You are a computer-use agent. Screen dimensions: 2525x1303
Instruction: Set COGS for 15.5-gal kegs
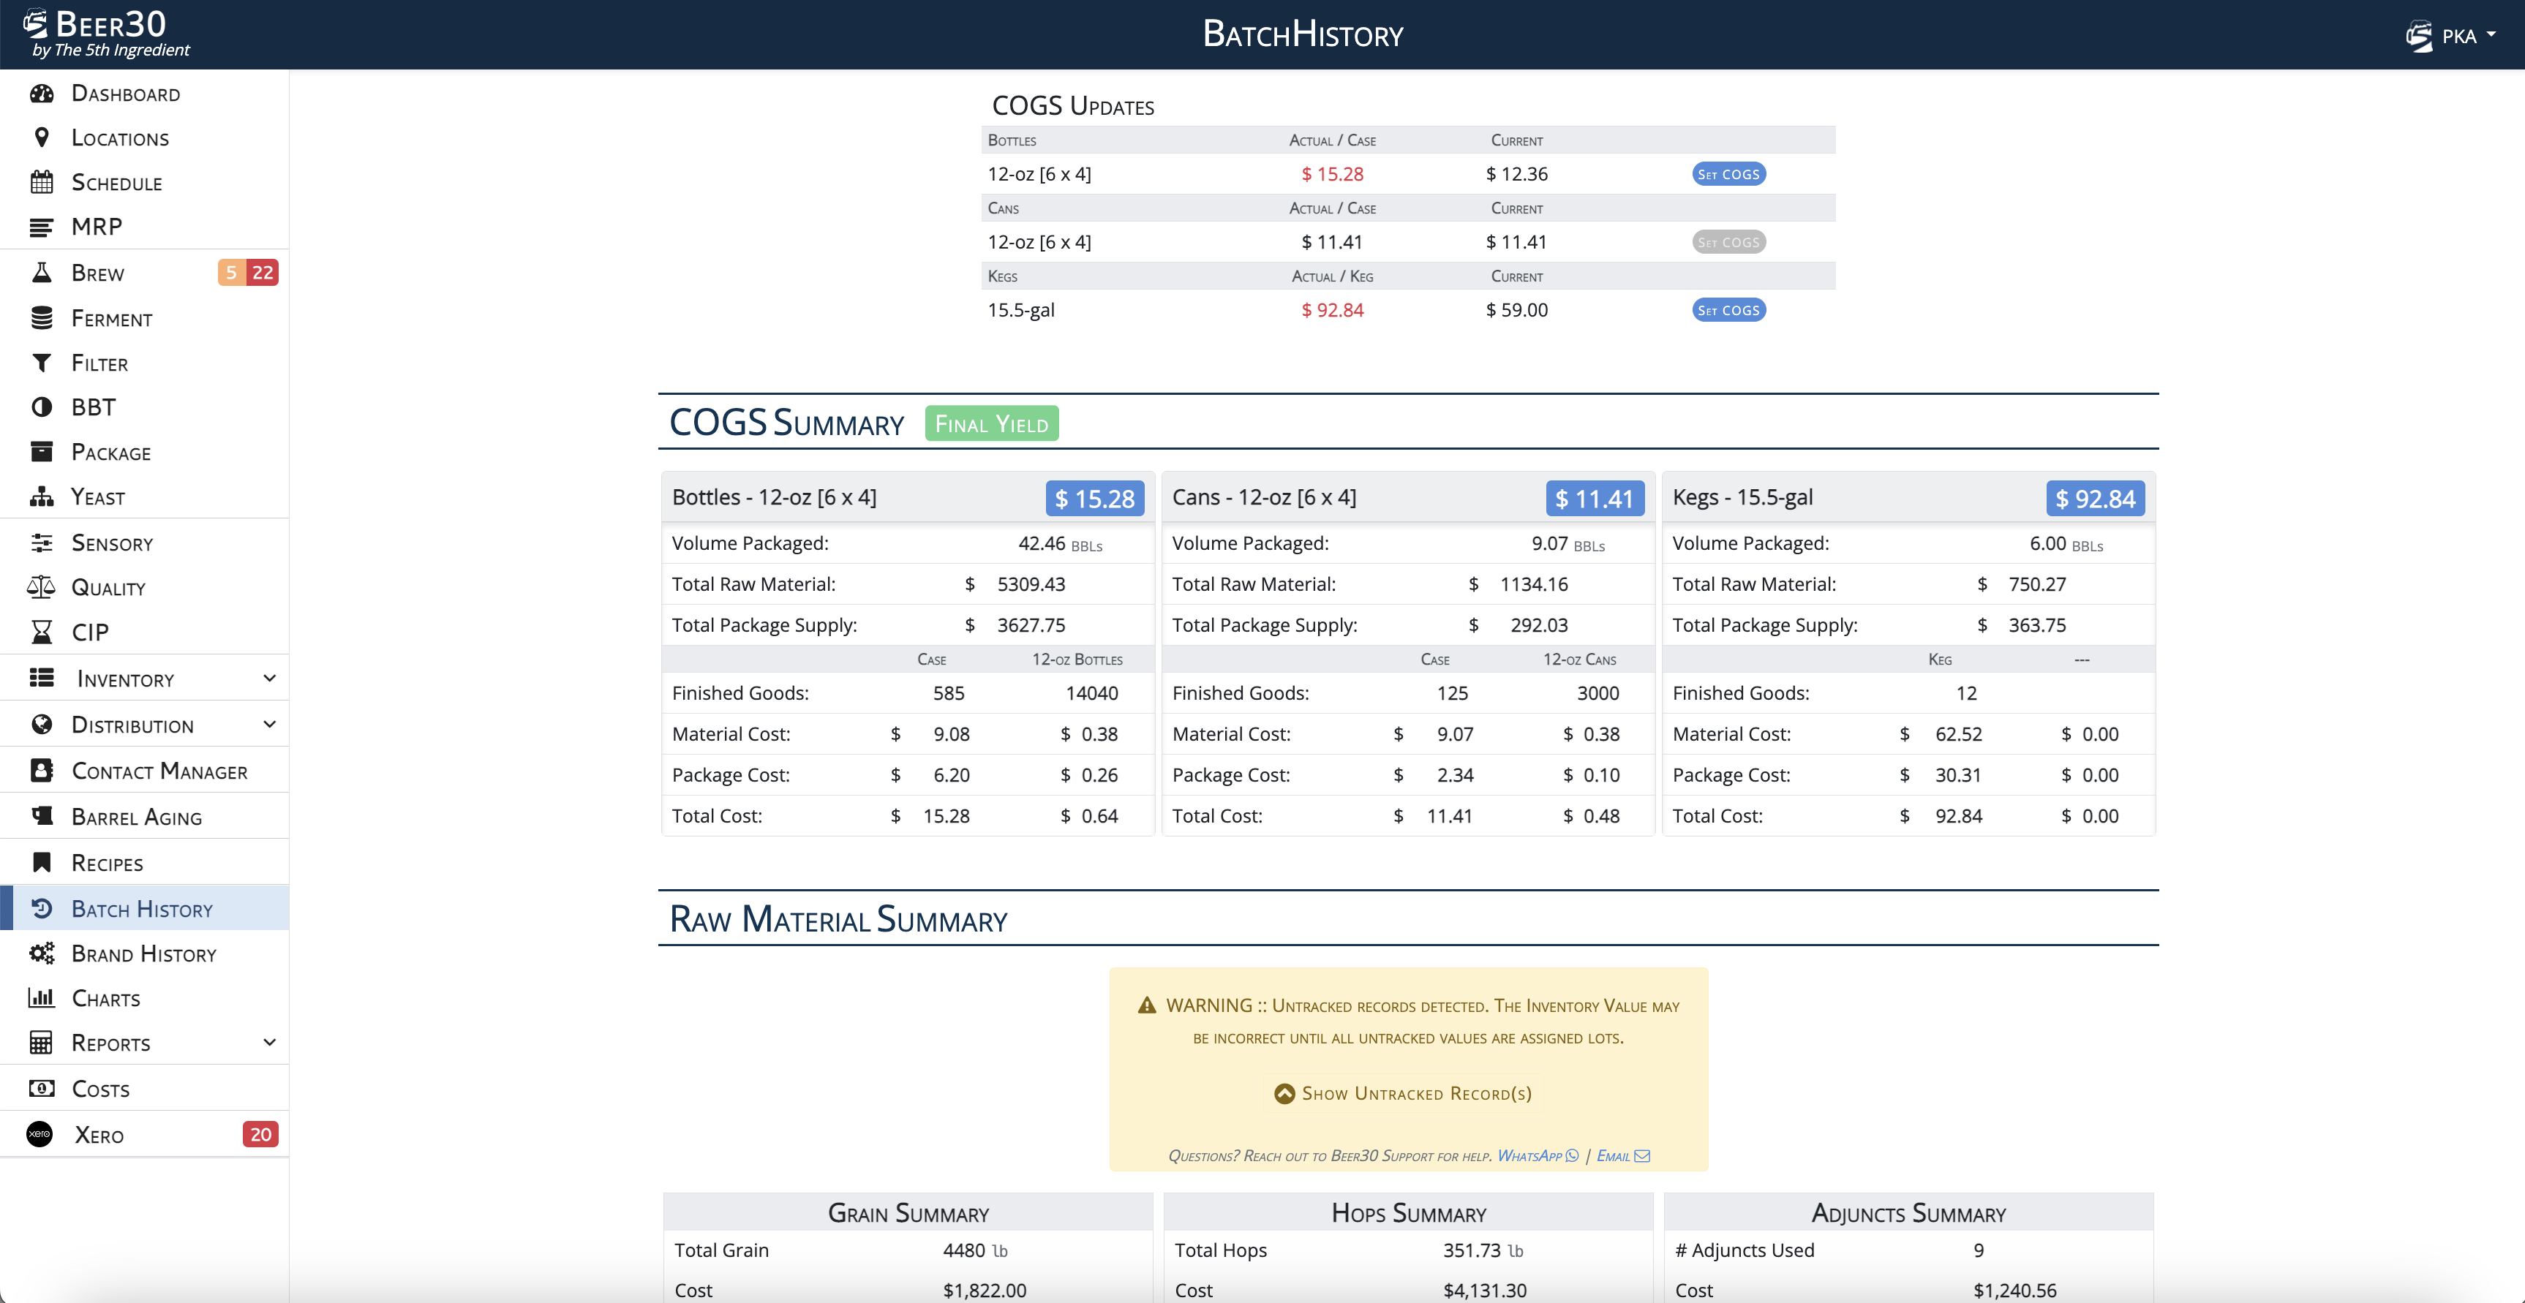(x=1728, y=309)
